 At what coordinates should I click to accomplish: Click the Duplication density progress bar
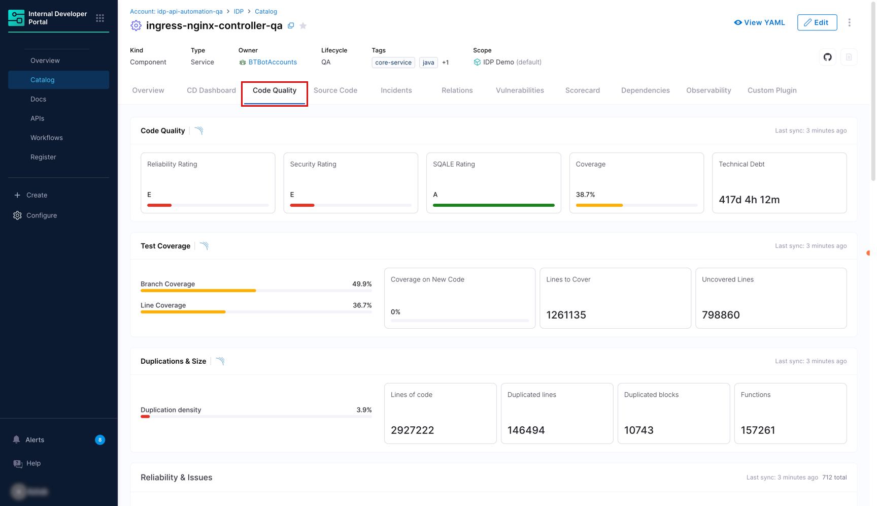point(256,417)
